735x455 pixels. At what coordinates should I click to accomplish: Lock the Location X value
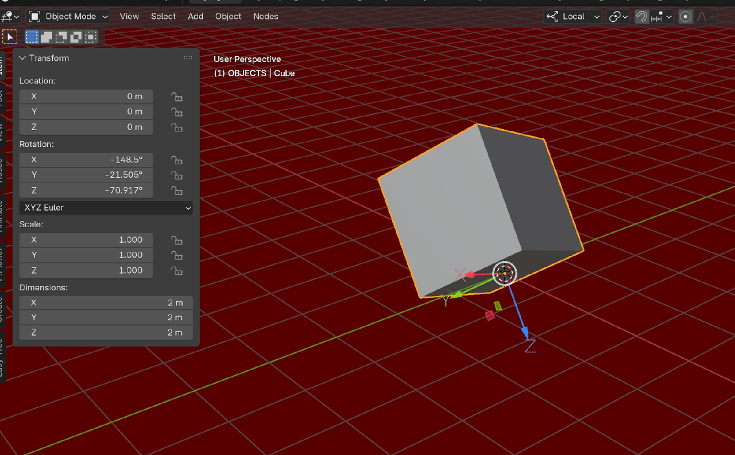[177, 97]
